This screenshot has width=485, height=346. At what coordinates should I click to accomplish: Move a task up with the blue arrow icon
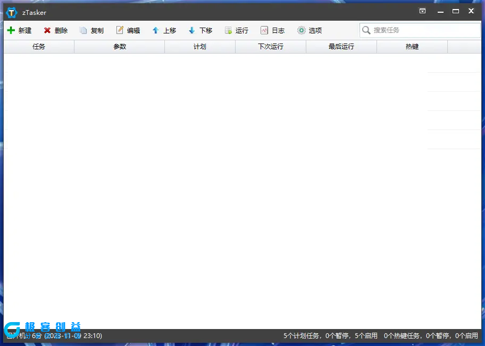[x=155, y=30]
